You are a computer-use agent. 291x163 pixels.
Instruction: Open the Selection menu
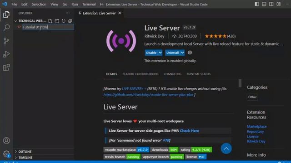coord(39,4)
